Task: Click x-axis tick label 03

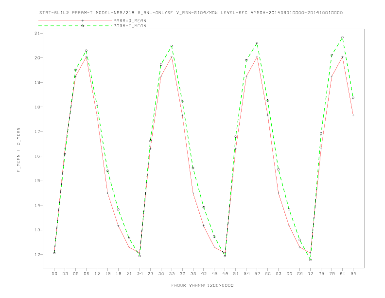Action: 65,274
